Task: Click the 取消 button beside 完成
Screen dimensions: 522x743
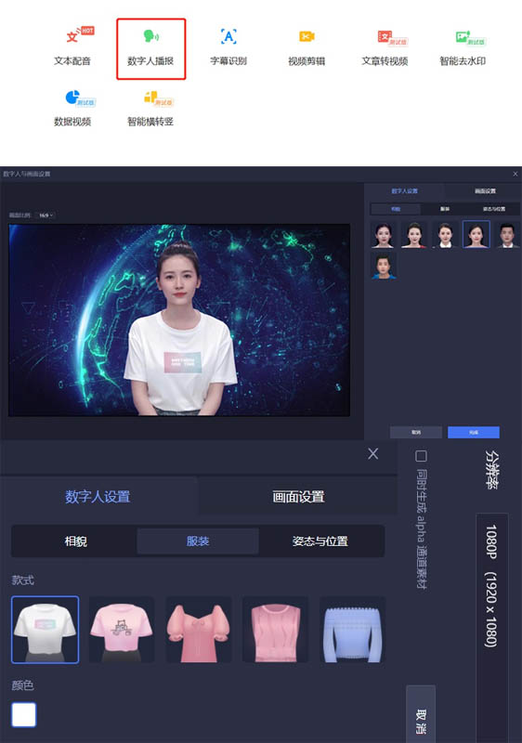Action: pos(416,432)
